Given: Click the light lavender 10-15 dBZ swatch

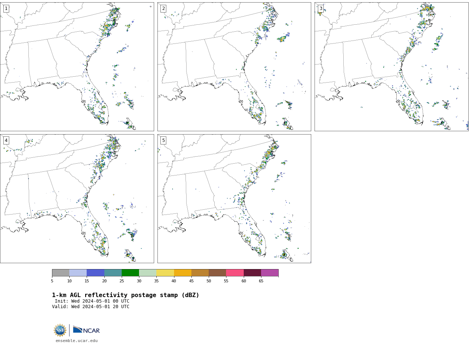Looking at the screenshot, I should click(x=78, y=273).
